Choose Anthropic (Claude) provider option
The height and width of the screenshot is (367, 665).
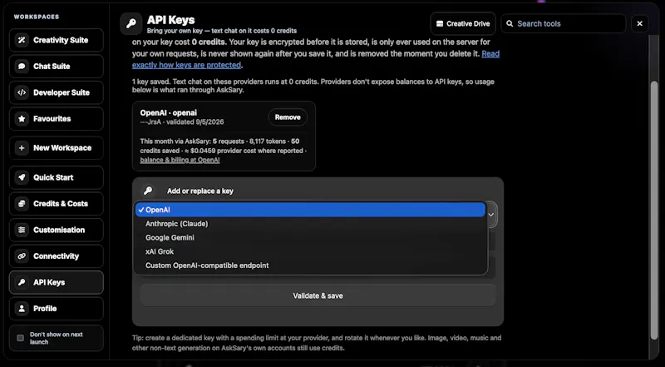pyautogui.click(x=310, y=224)
